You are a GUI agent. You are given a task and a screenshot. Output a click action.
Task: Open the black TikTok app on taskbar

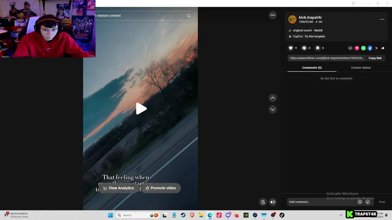[x=282, y=215]
